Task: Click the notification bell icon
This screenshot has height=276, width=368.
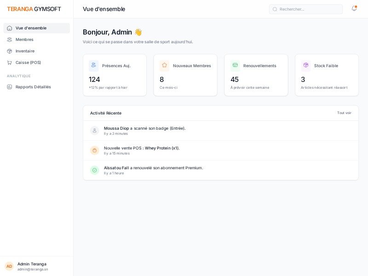Action: [354, 9]
